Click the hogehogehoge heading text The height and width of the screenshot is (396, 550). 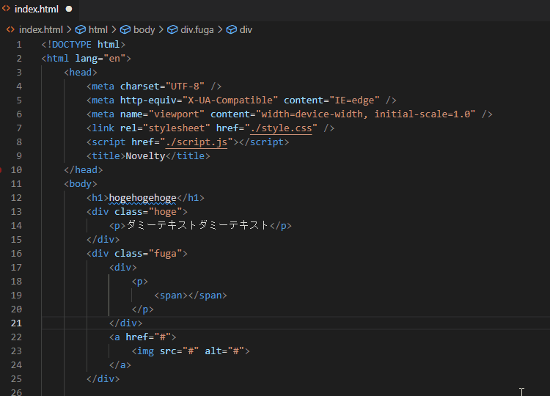(x=142, y=198)
